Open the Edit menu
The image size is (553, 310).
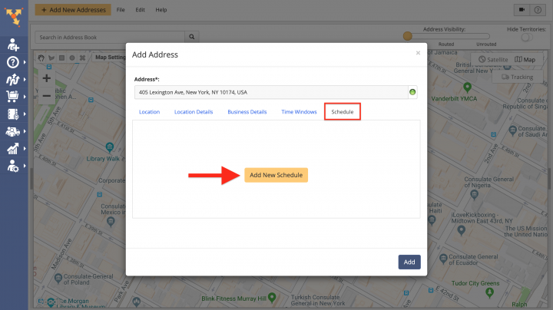140,10
